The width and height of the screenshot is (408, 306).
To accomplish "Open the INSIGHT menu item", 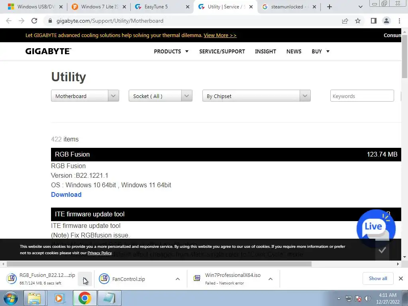I will [265, 51].
